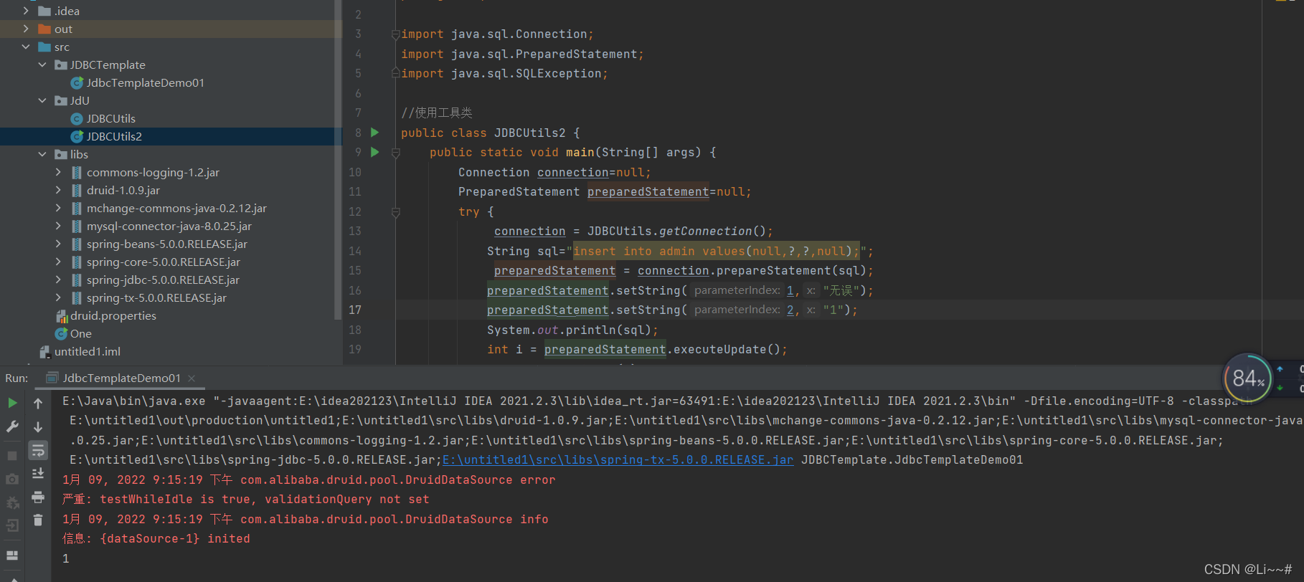Run main method from line 9 gutter
The height and width of the screenshot is (582, 1304).
374,152
